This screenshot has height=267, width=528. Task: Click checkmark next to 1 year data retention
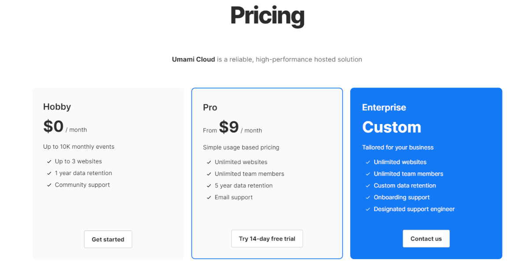tap(49, 173)
